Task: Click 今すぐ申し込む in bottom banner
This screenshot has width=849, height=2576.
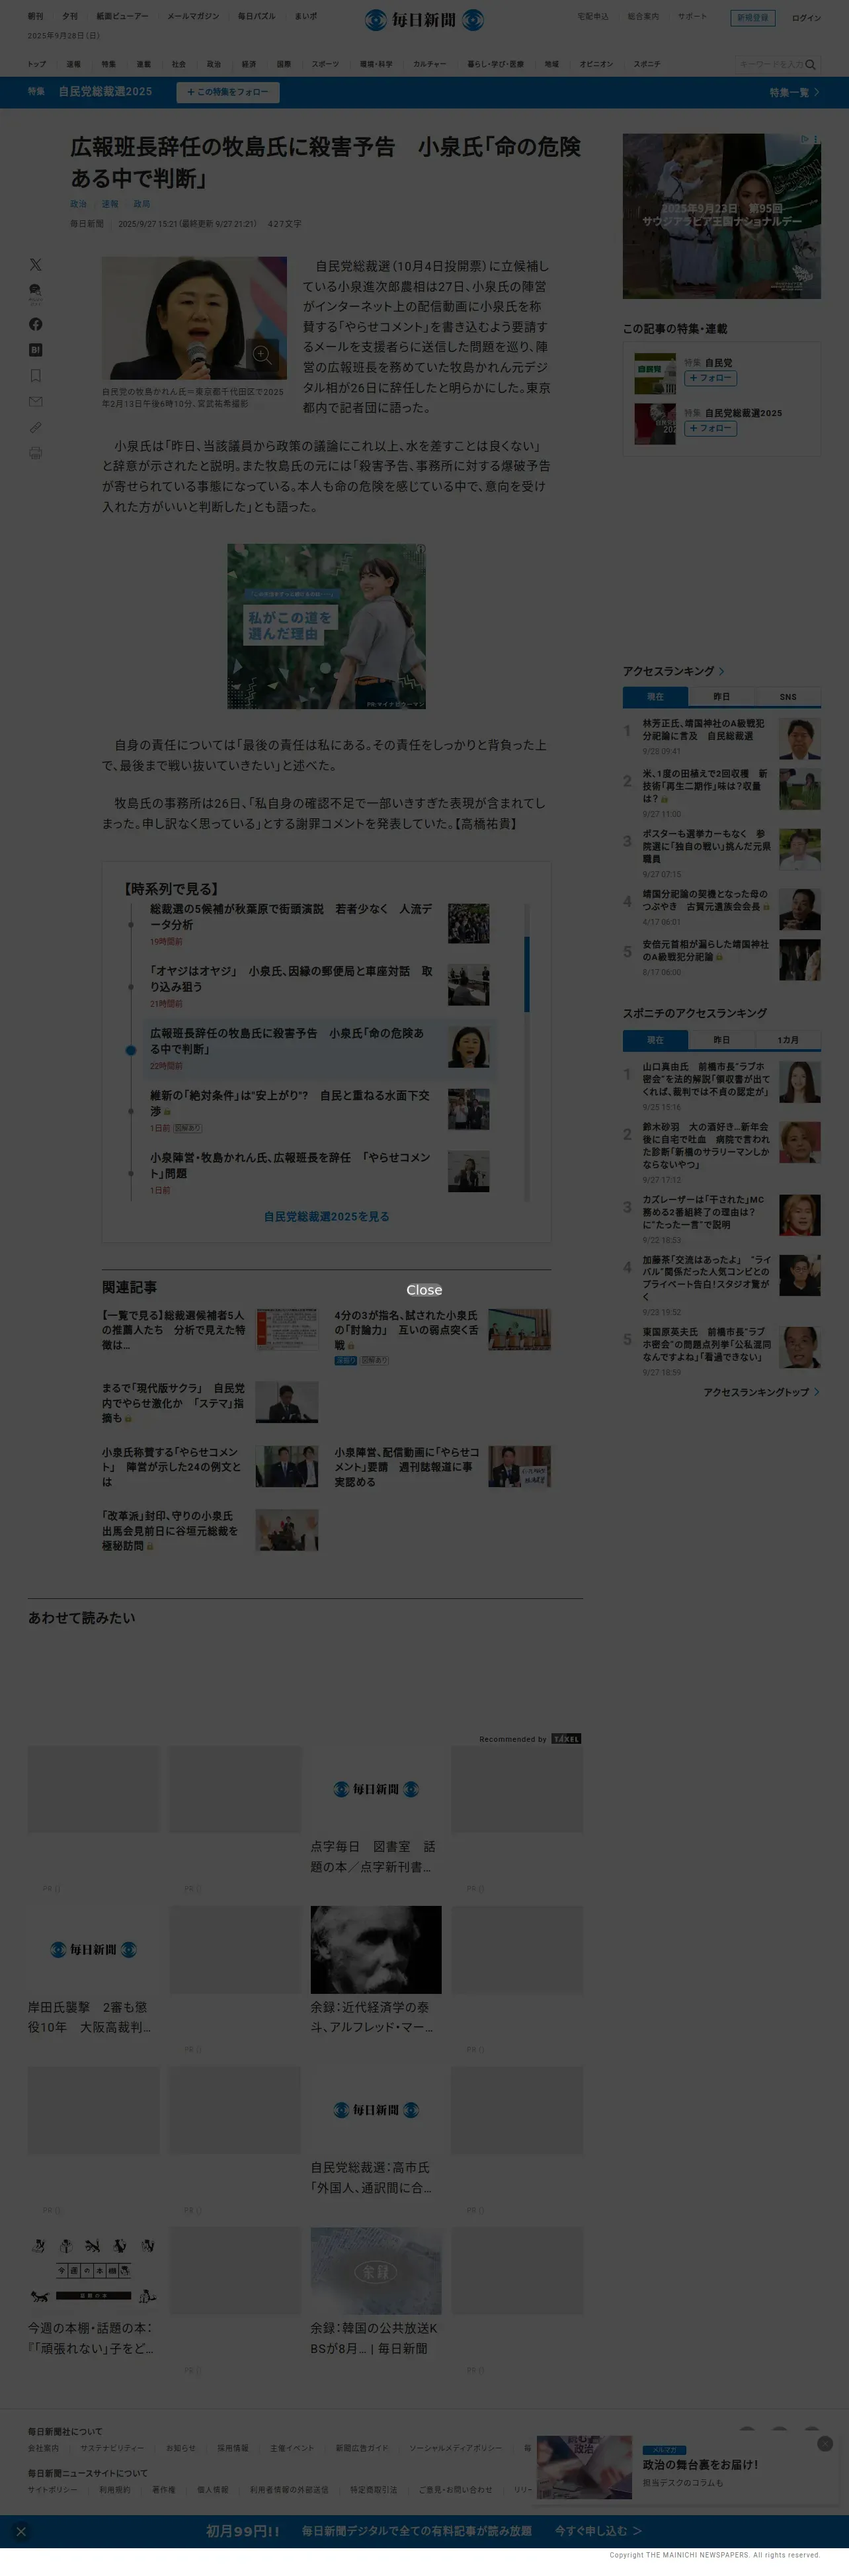Action: 598,2531
